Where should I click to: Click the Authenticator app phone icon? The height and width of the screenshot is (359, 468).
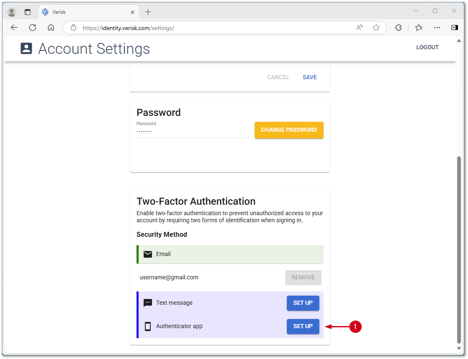coord(148,326)
